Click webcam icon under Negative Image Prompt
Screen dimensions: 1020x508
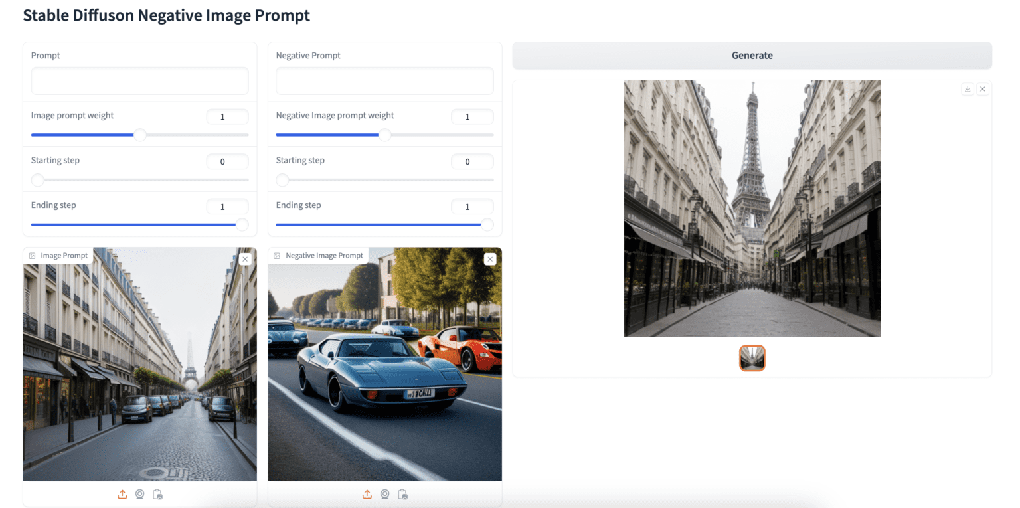click(384, 494)
